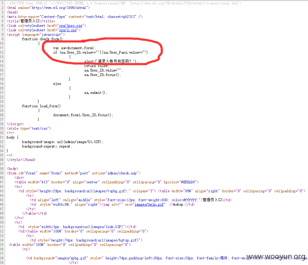Click the 'else' keyword line

coord(57,84)
